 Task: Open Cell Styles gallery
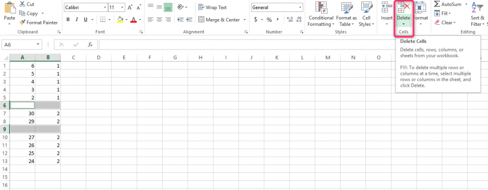point(366,14)
